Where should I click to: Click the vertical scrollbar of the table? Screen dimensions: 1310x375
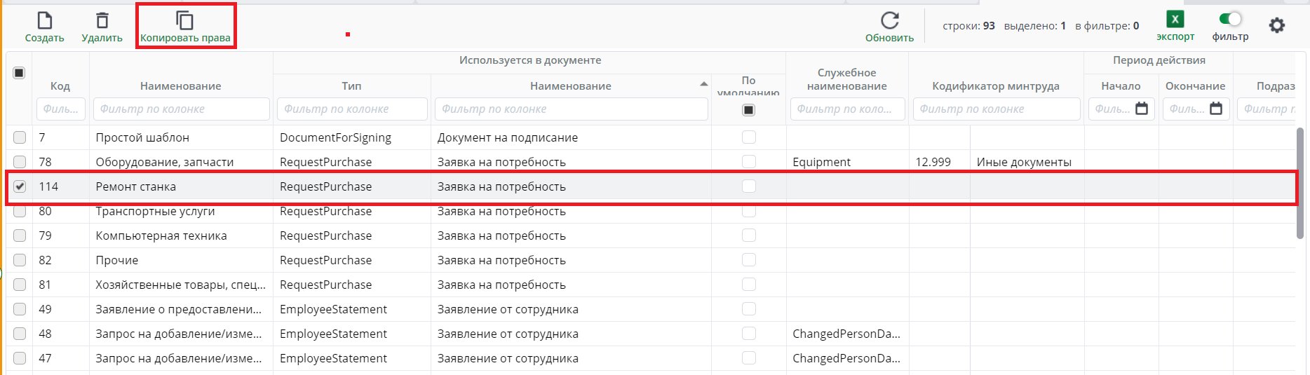coord(1299,184)
